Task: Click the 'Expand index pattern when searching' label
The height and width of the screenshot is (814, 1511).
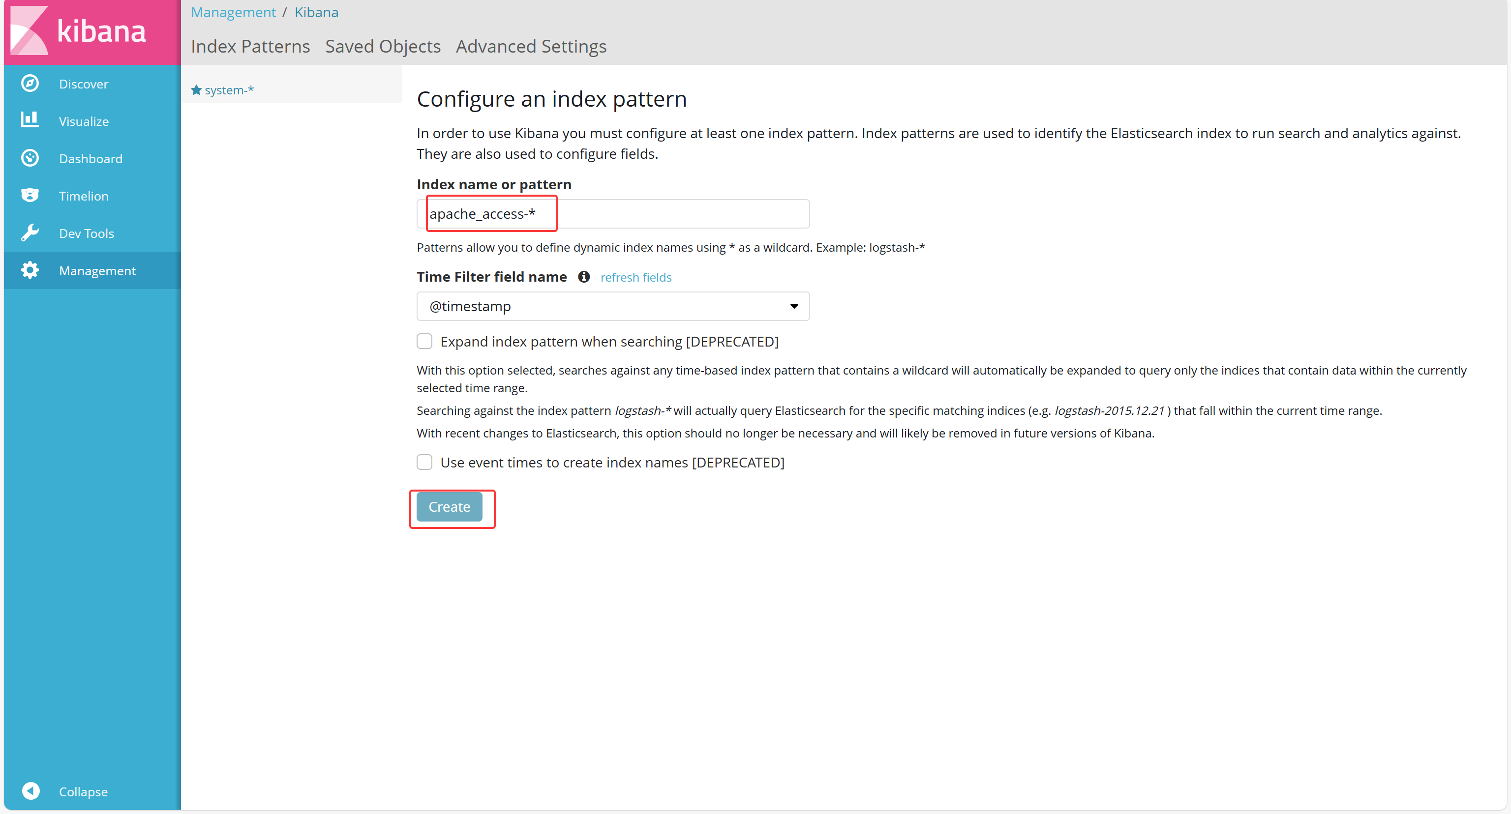Action: 609,342
